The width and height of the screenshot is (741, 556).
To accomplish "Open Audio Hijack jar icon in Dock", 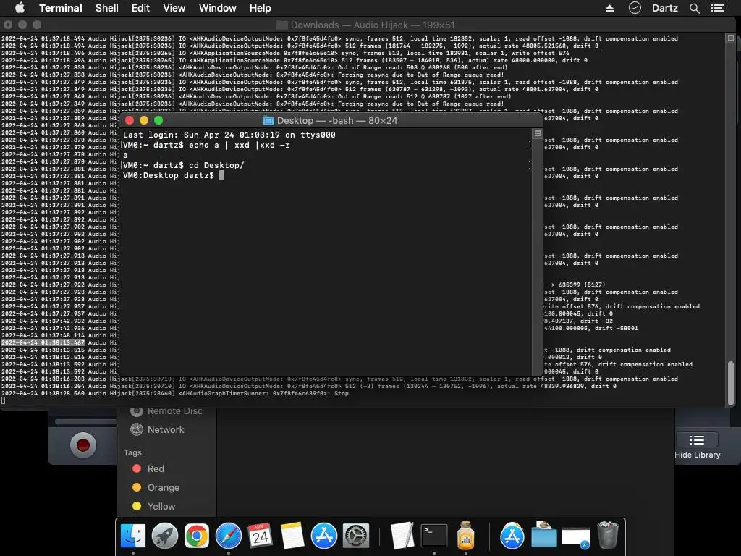I will coord(465,536).
